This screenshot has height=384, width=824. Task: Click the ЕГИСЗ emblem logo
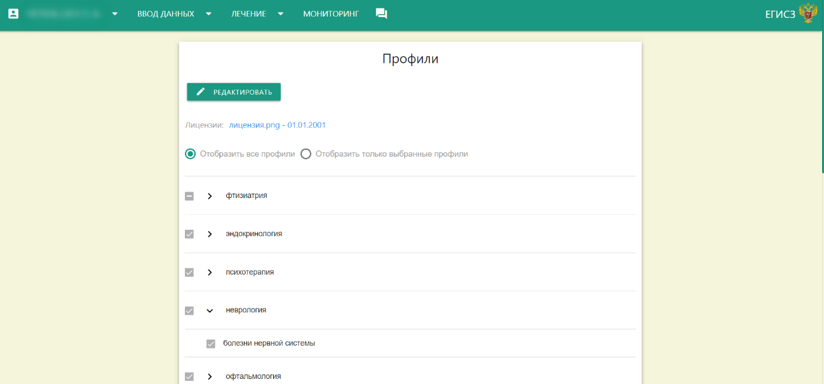(x=808, y=13)
